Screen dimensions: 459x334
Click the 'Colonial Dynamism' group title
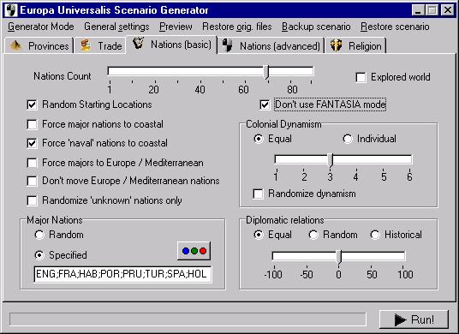coord(283,124)
